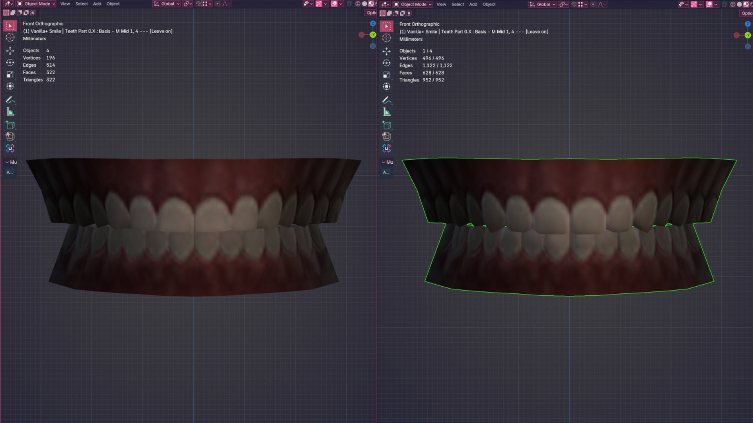Activate the Annotate tool in left viewport
The height and width of the screenshot is (423, 753).
(x=10, y=100)
